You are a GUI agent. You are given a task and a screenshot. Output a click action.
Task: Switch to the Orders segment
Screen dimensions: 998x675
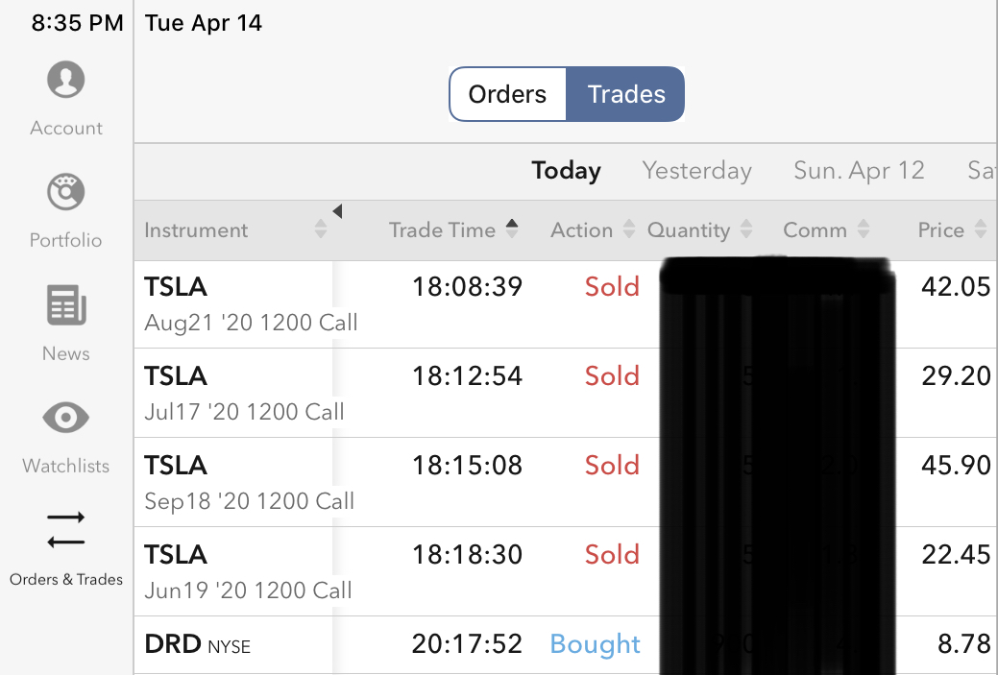click(x=507, y=94)
